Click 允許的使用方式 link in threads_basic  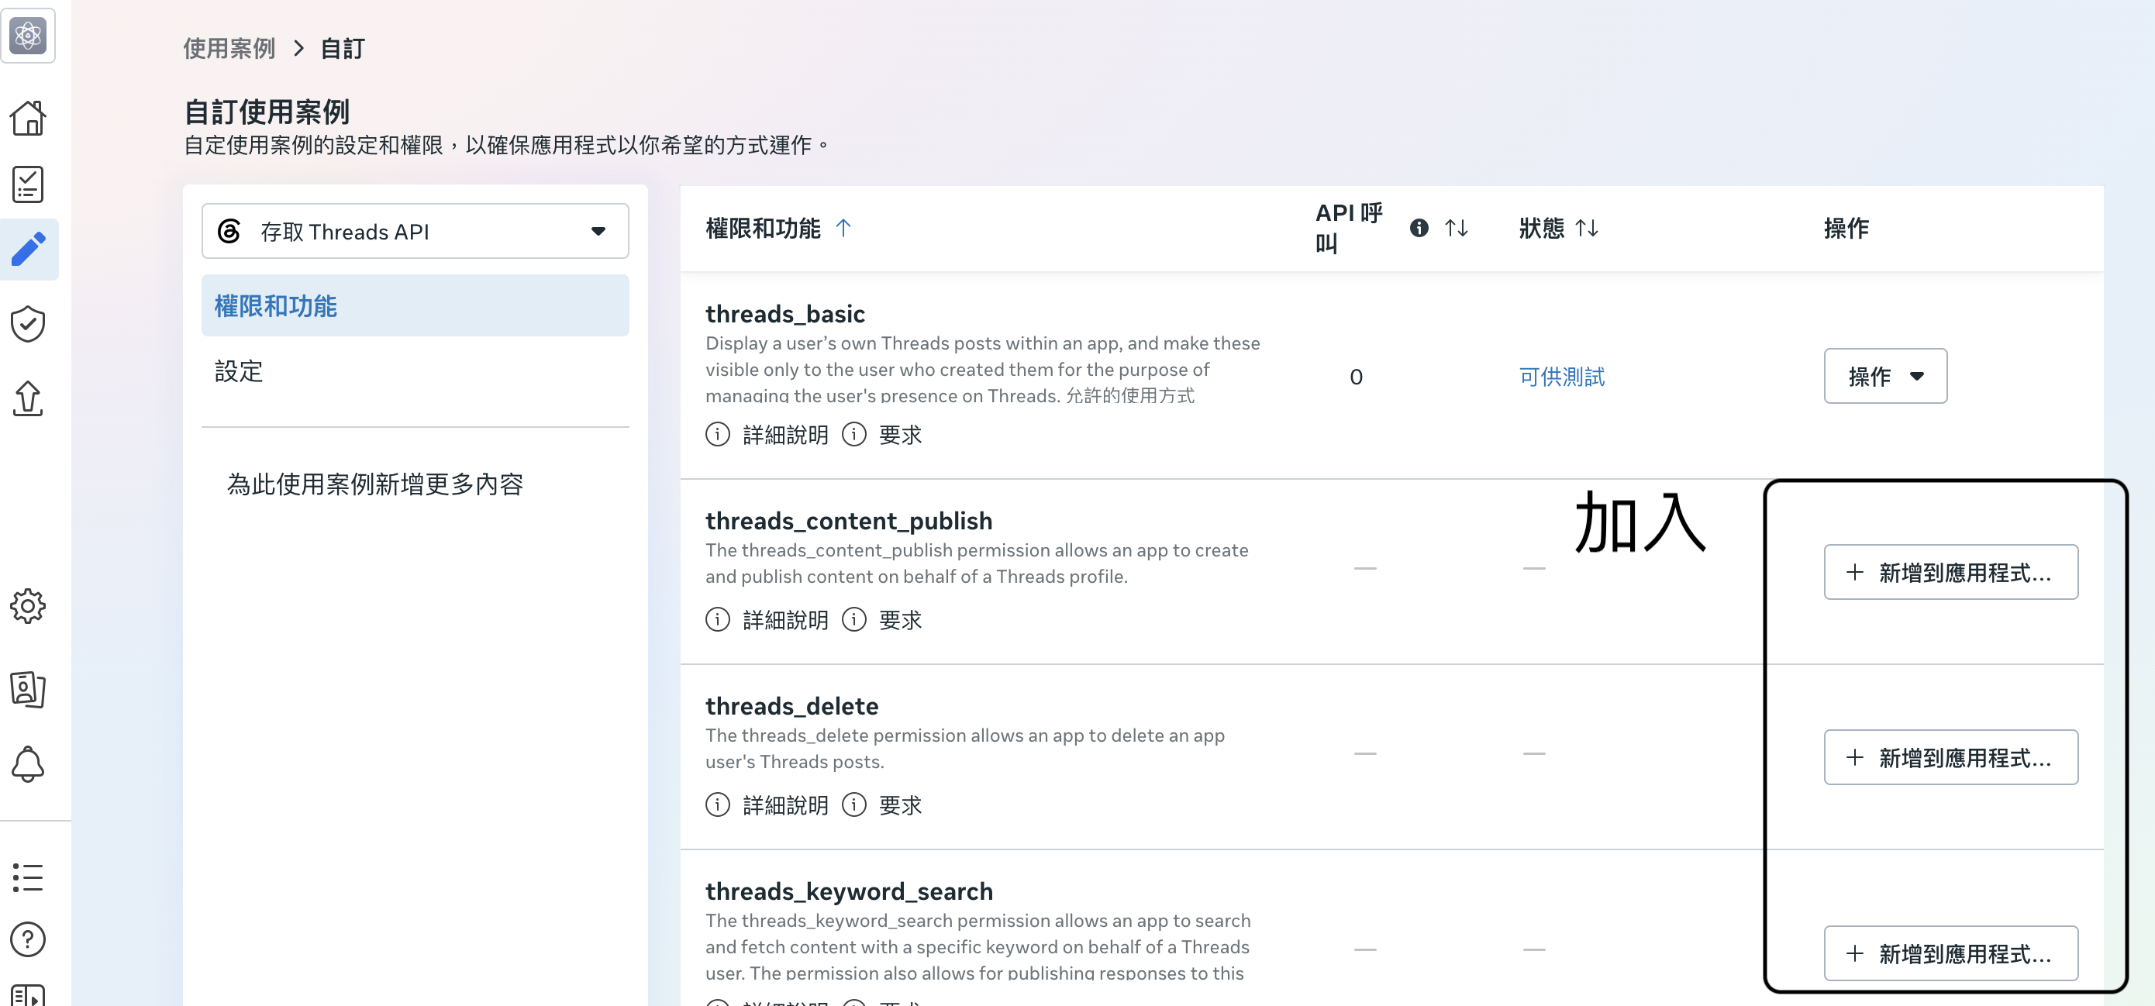pyautogui.click(x=1129, y=395)
